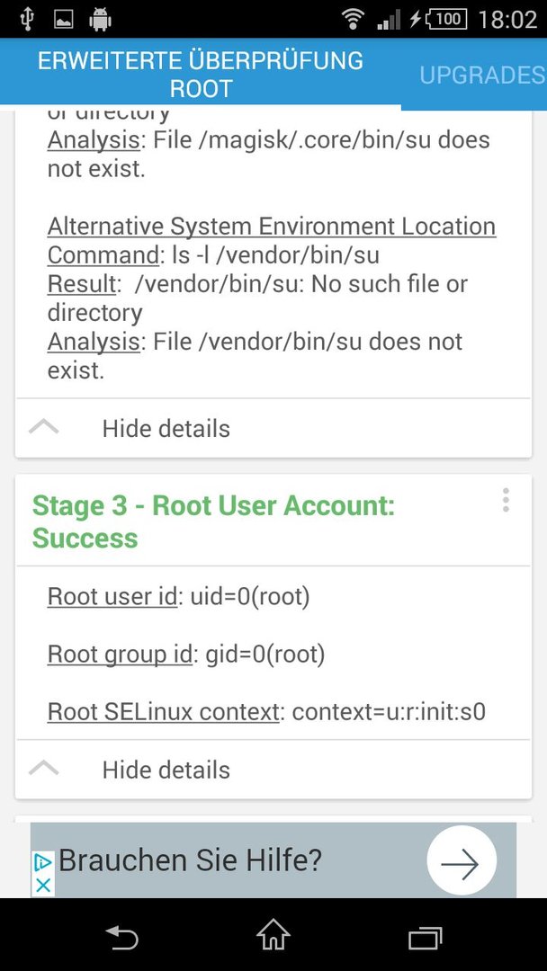Tap the picture notification icon
547x971 pixels.
(63, 20)
